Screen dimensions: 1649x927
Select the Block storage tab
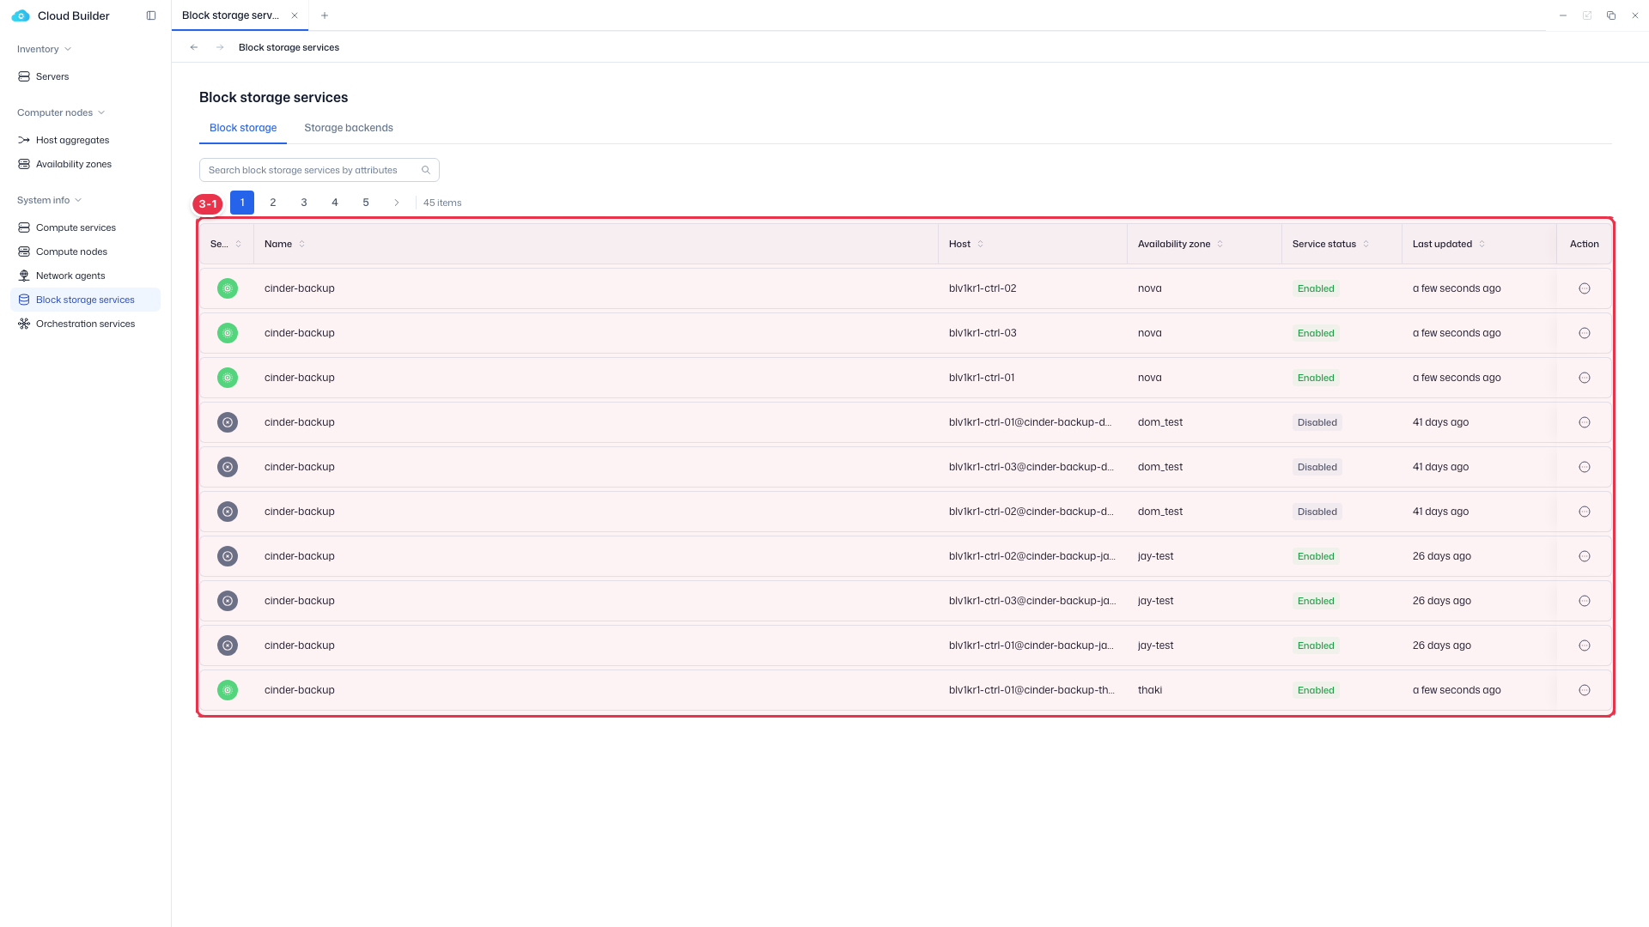(243, 128)
